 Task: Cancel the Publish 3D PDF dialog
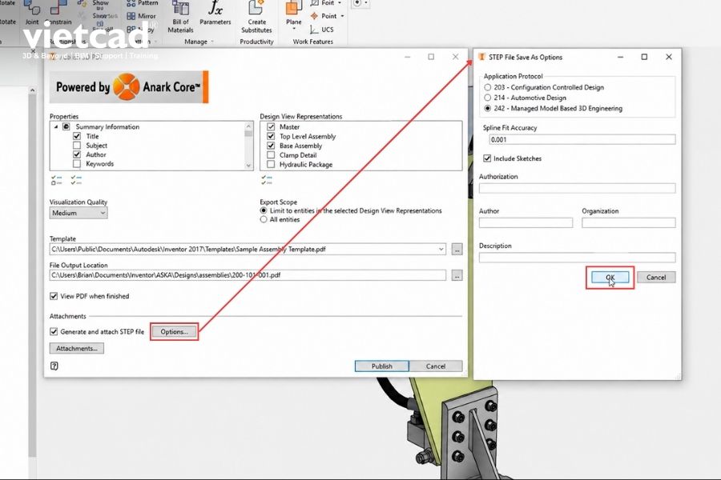436,366
